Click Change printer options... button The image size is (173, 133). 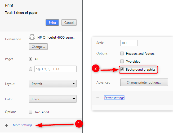click(144, 82)
